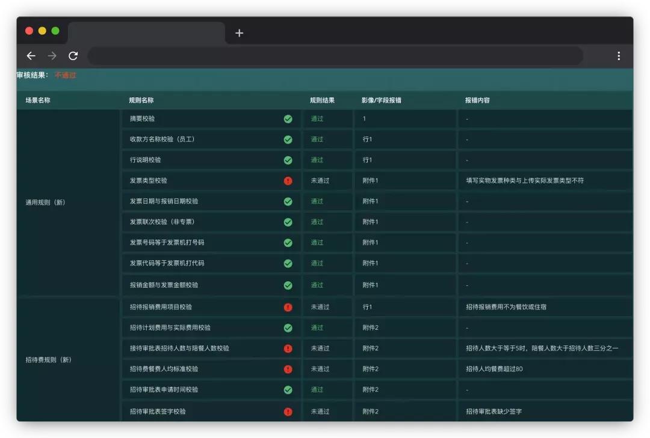The width and height of the screenshot is (650, 438).
Task: Click the 不通过 result text in the header
Action: pyautogui.click(x=63, y=76)
